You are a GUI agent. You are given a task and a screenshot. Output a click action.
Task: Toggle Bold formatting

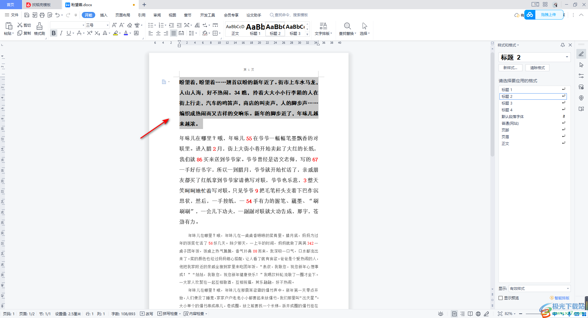coord(54,33)
